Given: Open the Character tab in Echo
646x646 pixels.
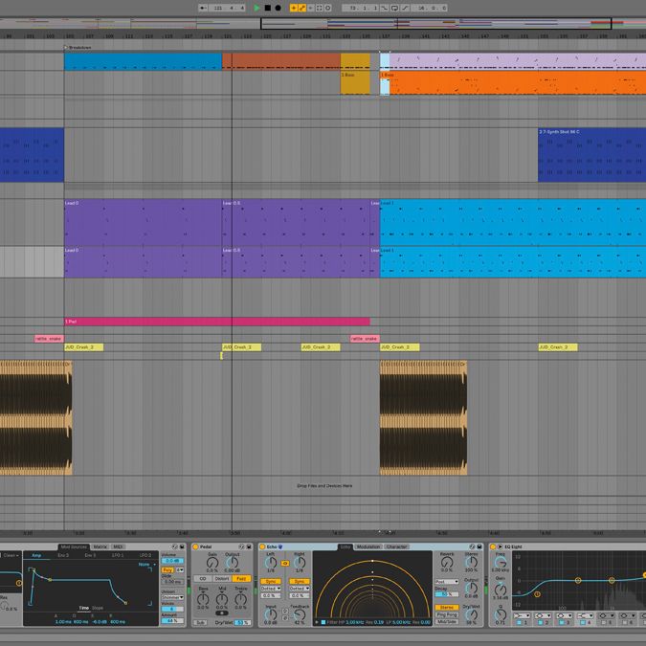Looking at the screenshot, I should click(x=397, y=546).
